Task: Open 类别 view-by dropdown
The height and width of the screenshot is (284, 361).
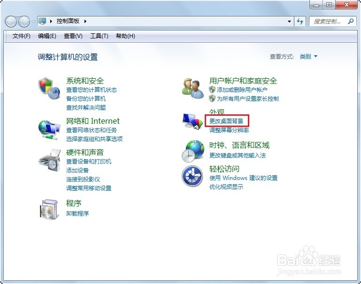Action: [x=308, y=56]
